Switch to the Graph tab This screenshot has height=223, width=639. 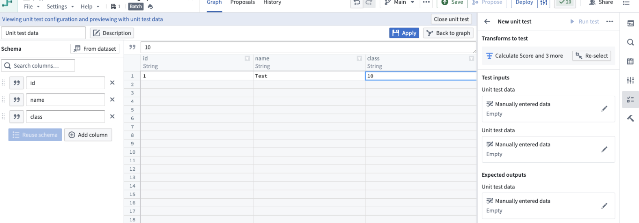(x=214, y=3)
